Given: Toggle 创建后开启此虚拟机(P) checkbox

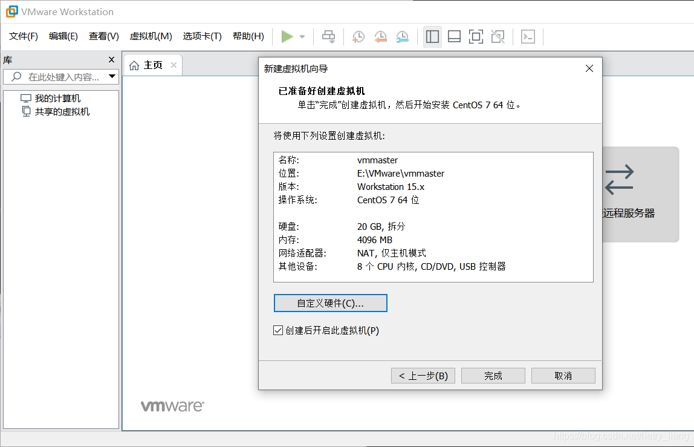Looking at the screenshot, I should tap(278, 330).
